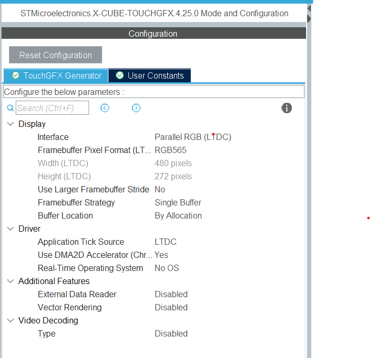Change Buffer Location value By Allocation
The image size is (370, 358).
178,216
